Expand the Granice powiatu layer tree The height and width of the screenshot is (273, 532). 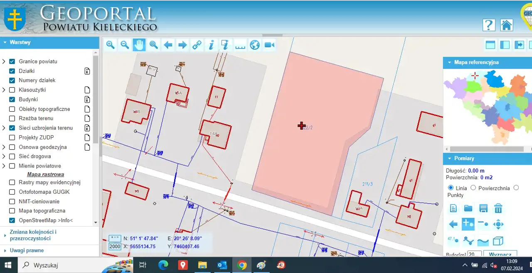4,61
